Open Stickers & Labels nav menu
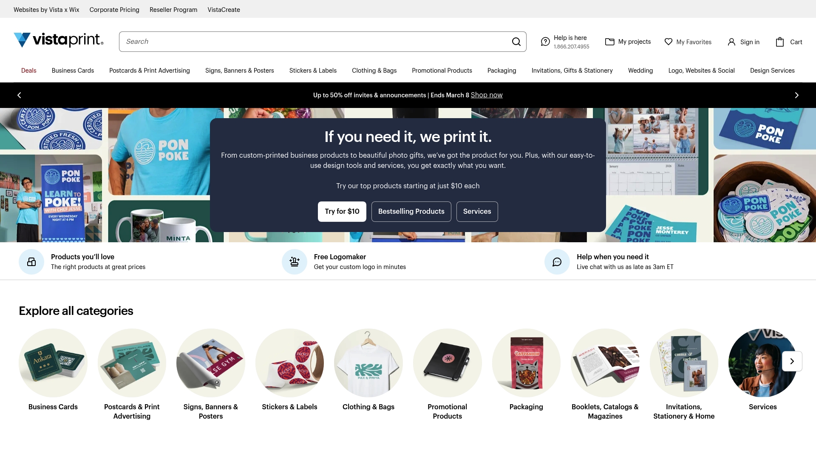816x459 pixels. click(313, 71)
